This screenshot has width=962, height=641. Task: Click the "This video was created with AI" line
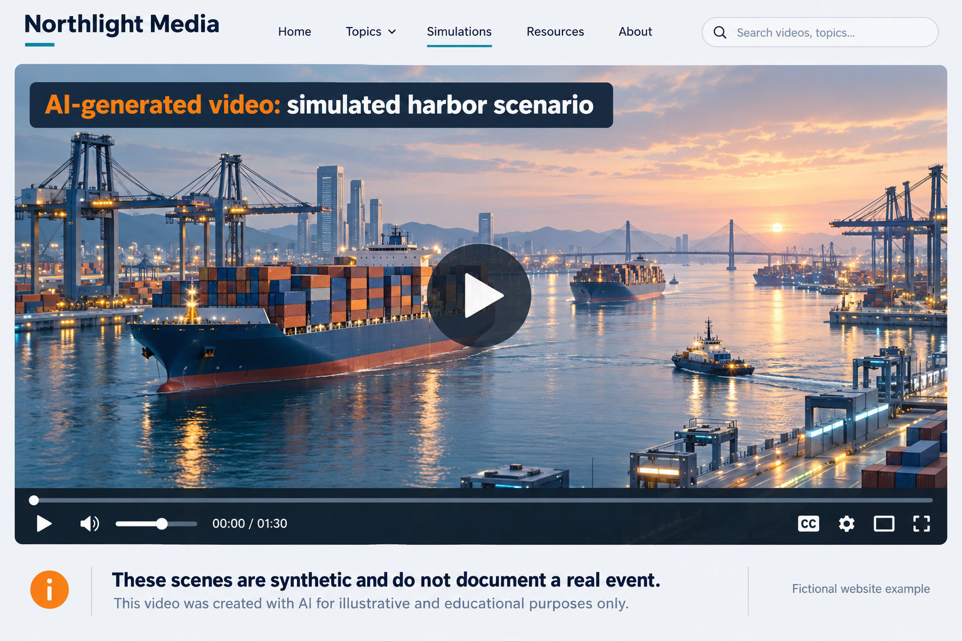(x=371, y=603)
